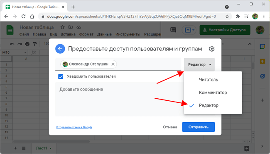The height and width of the screenshot is (154, 270).
Task: Select column A header
Action: [x=26, y=59]
